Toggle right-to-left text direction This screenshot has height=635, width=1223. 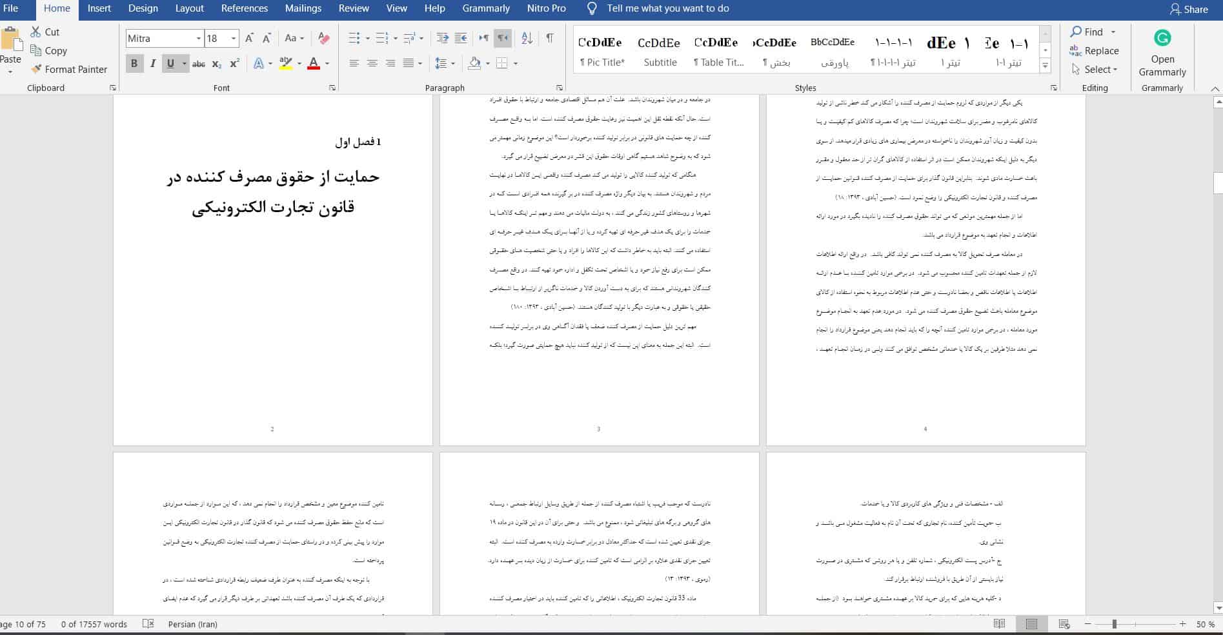click(503, 38)
